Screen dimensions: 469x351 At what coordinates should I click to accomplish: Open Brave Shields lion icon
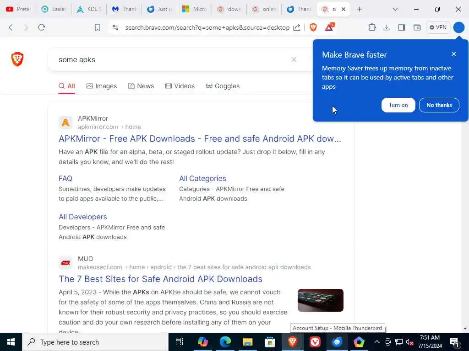point(313,27)
